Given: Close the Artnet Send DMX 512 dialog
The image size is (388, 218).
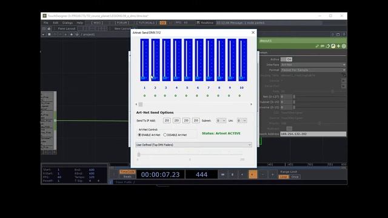Looking at the screenshot, I should (x=253, y=33).
